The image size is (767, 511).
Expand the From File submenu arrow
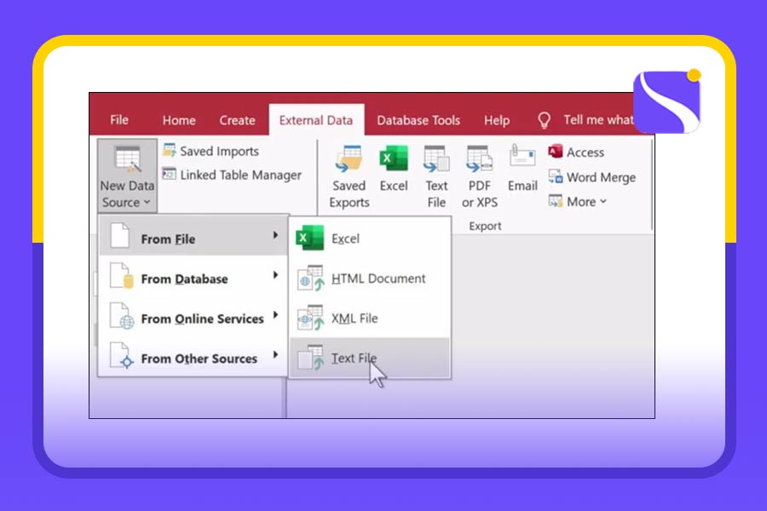[x=276, y=235]
